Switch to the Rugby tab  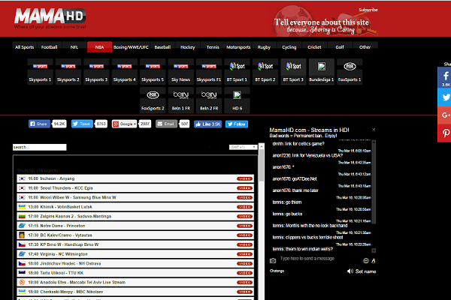264,47
